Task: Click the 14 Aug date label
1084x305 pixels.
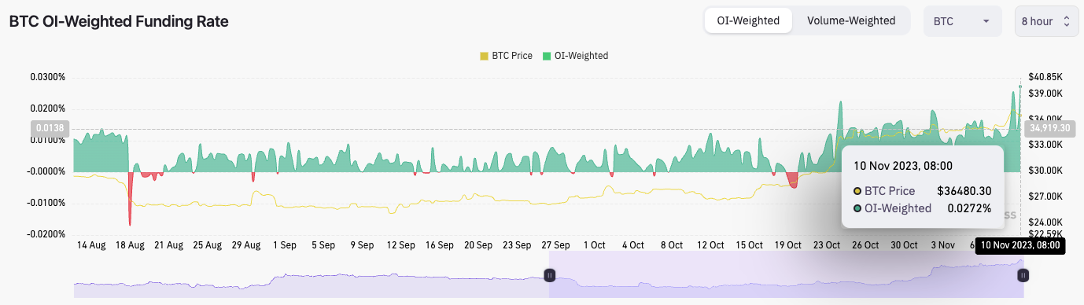Action: pyautogui.click(x=91, y=245)
